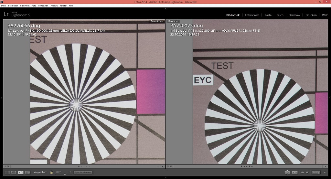The height and width of the screenshot is (179, 331).
Task: Open the Ansicht menu
Action: click(x=54, y=6)
